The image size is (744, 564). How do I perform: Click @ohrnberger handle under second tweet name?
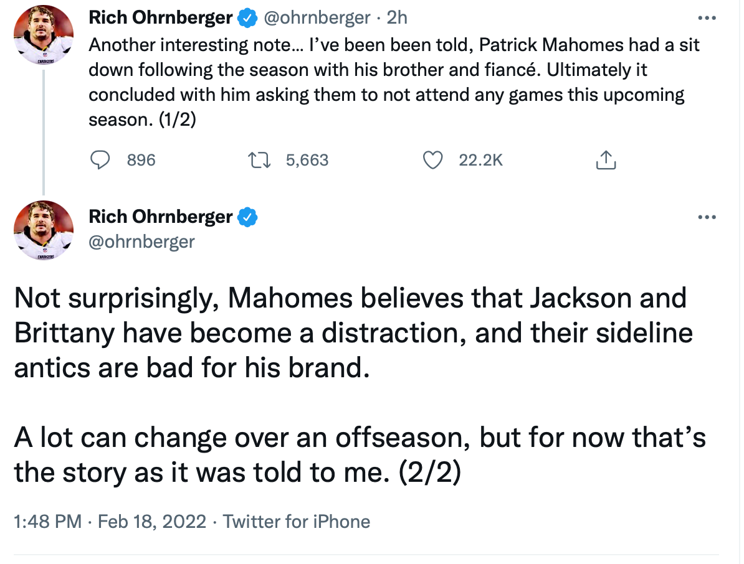[142, 241]
